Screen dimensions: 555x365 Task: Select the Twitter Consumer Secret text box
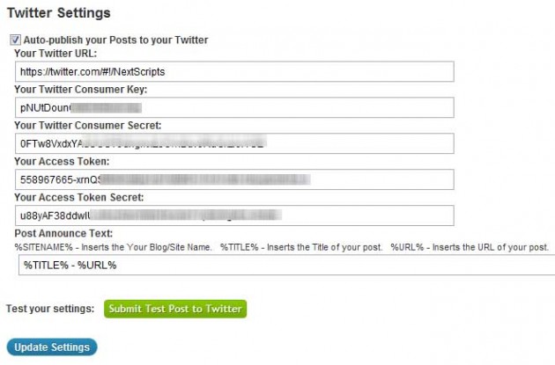[234, 143]
